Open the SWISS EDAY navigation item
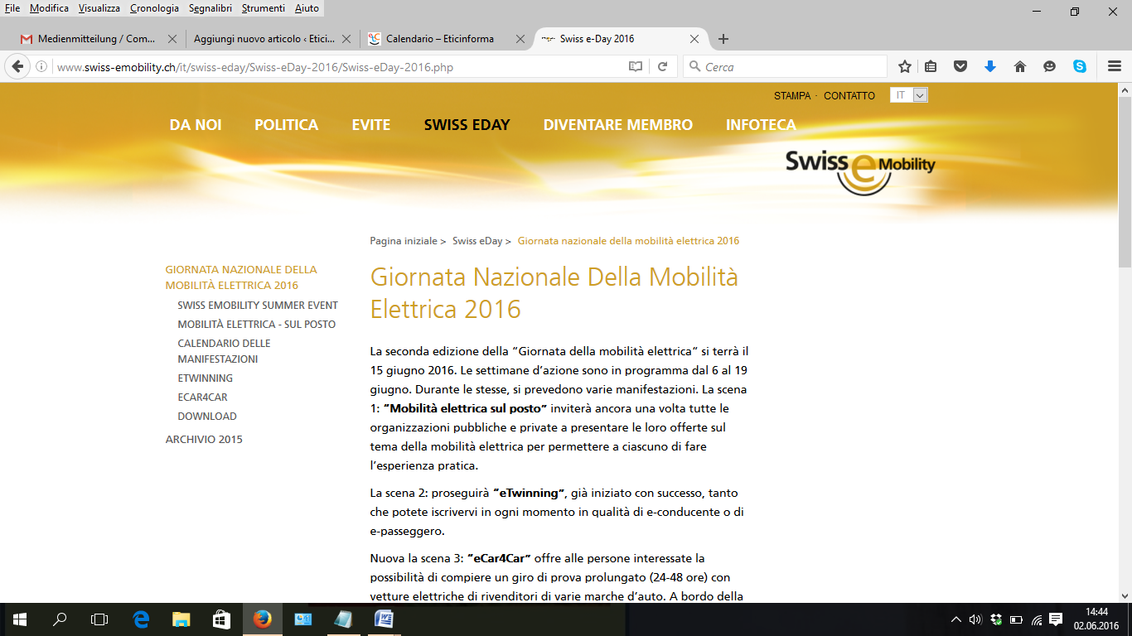 pyautogui.click(x=467, y=125)
